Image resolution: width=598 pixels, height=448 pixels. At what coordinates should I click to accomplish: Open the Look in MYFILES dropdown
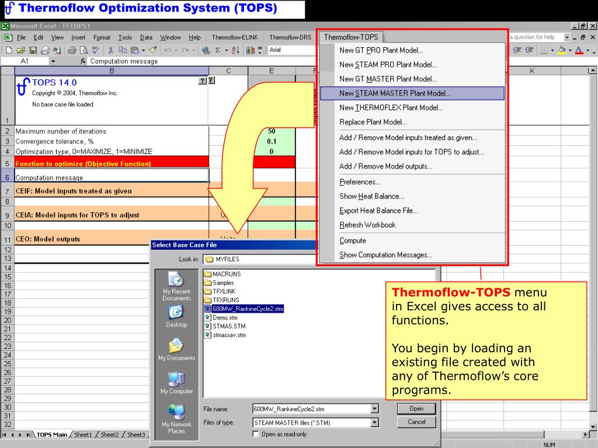[260, 259]
